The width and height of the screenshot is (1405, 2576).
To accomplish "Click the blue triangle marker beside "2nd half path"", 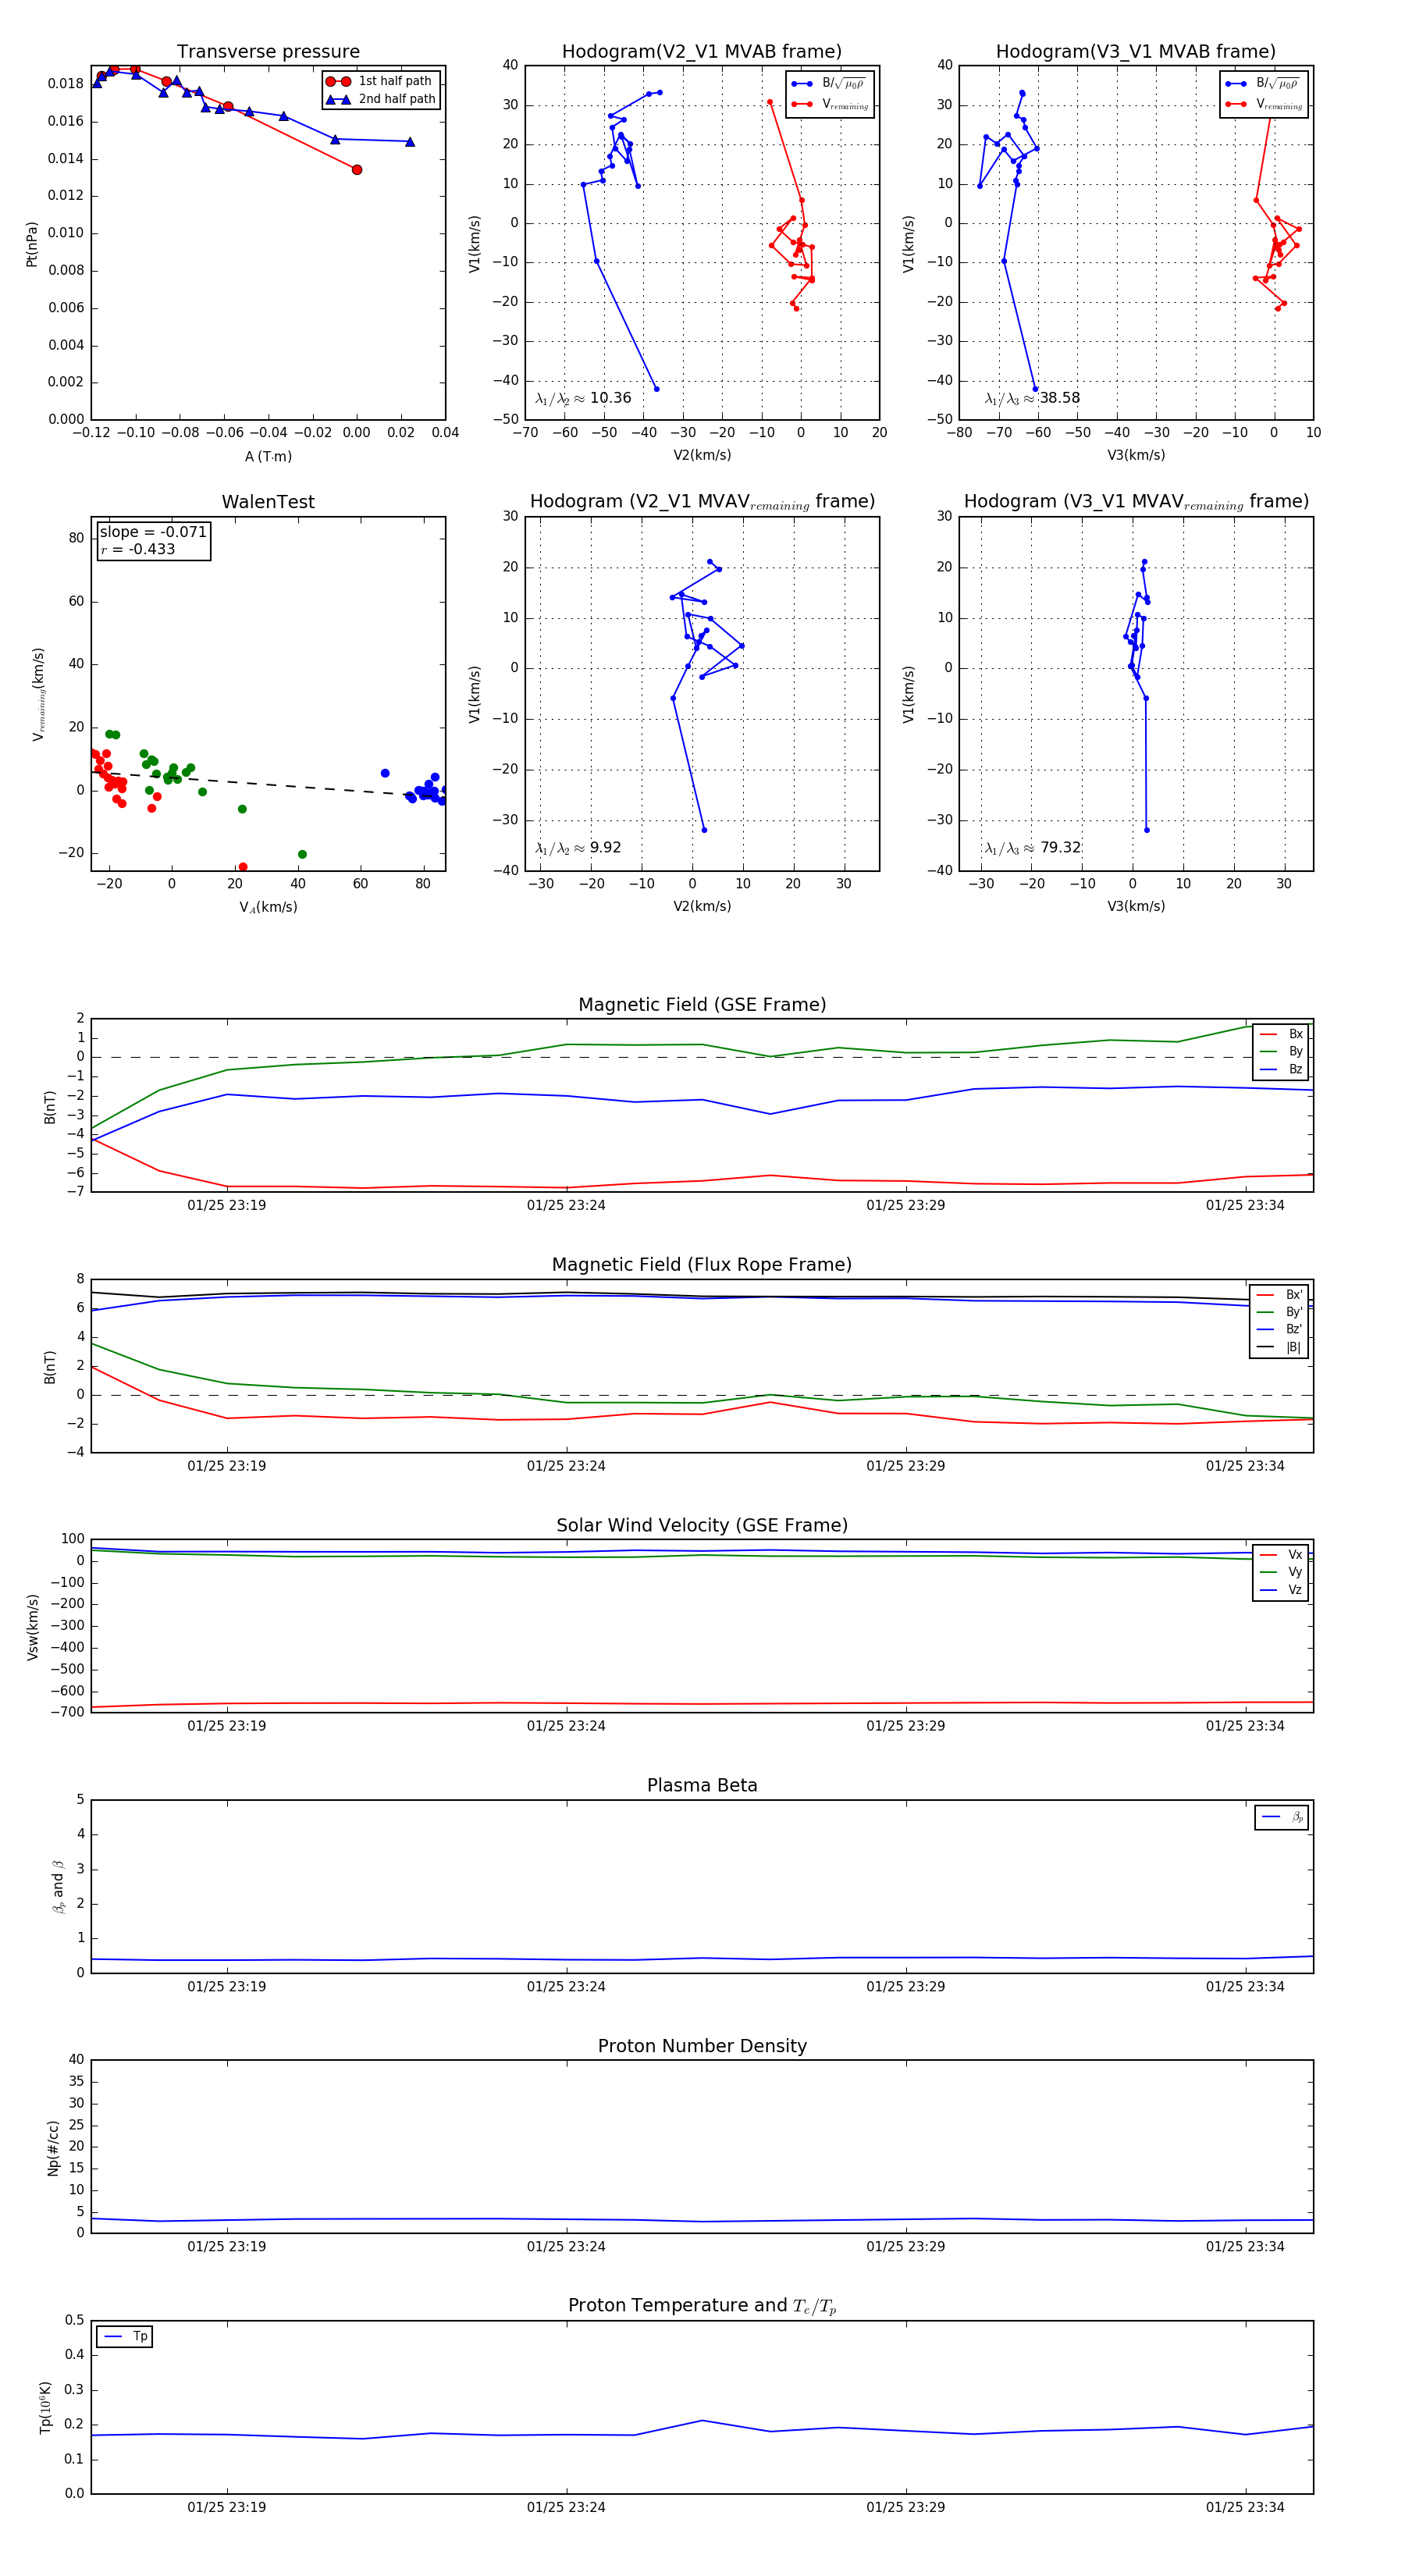I will point(338,99).
